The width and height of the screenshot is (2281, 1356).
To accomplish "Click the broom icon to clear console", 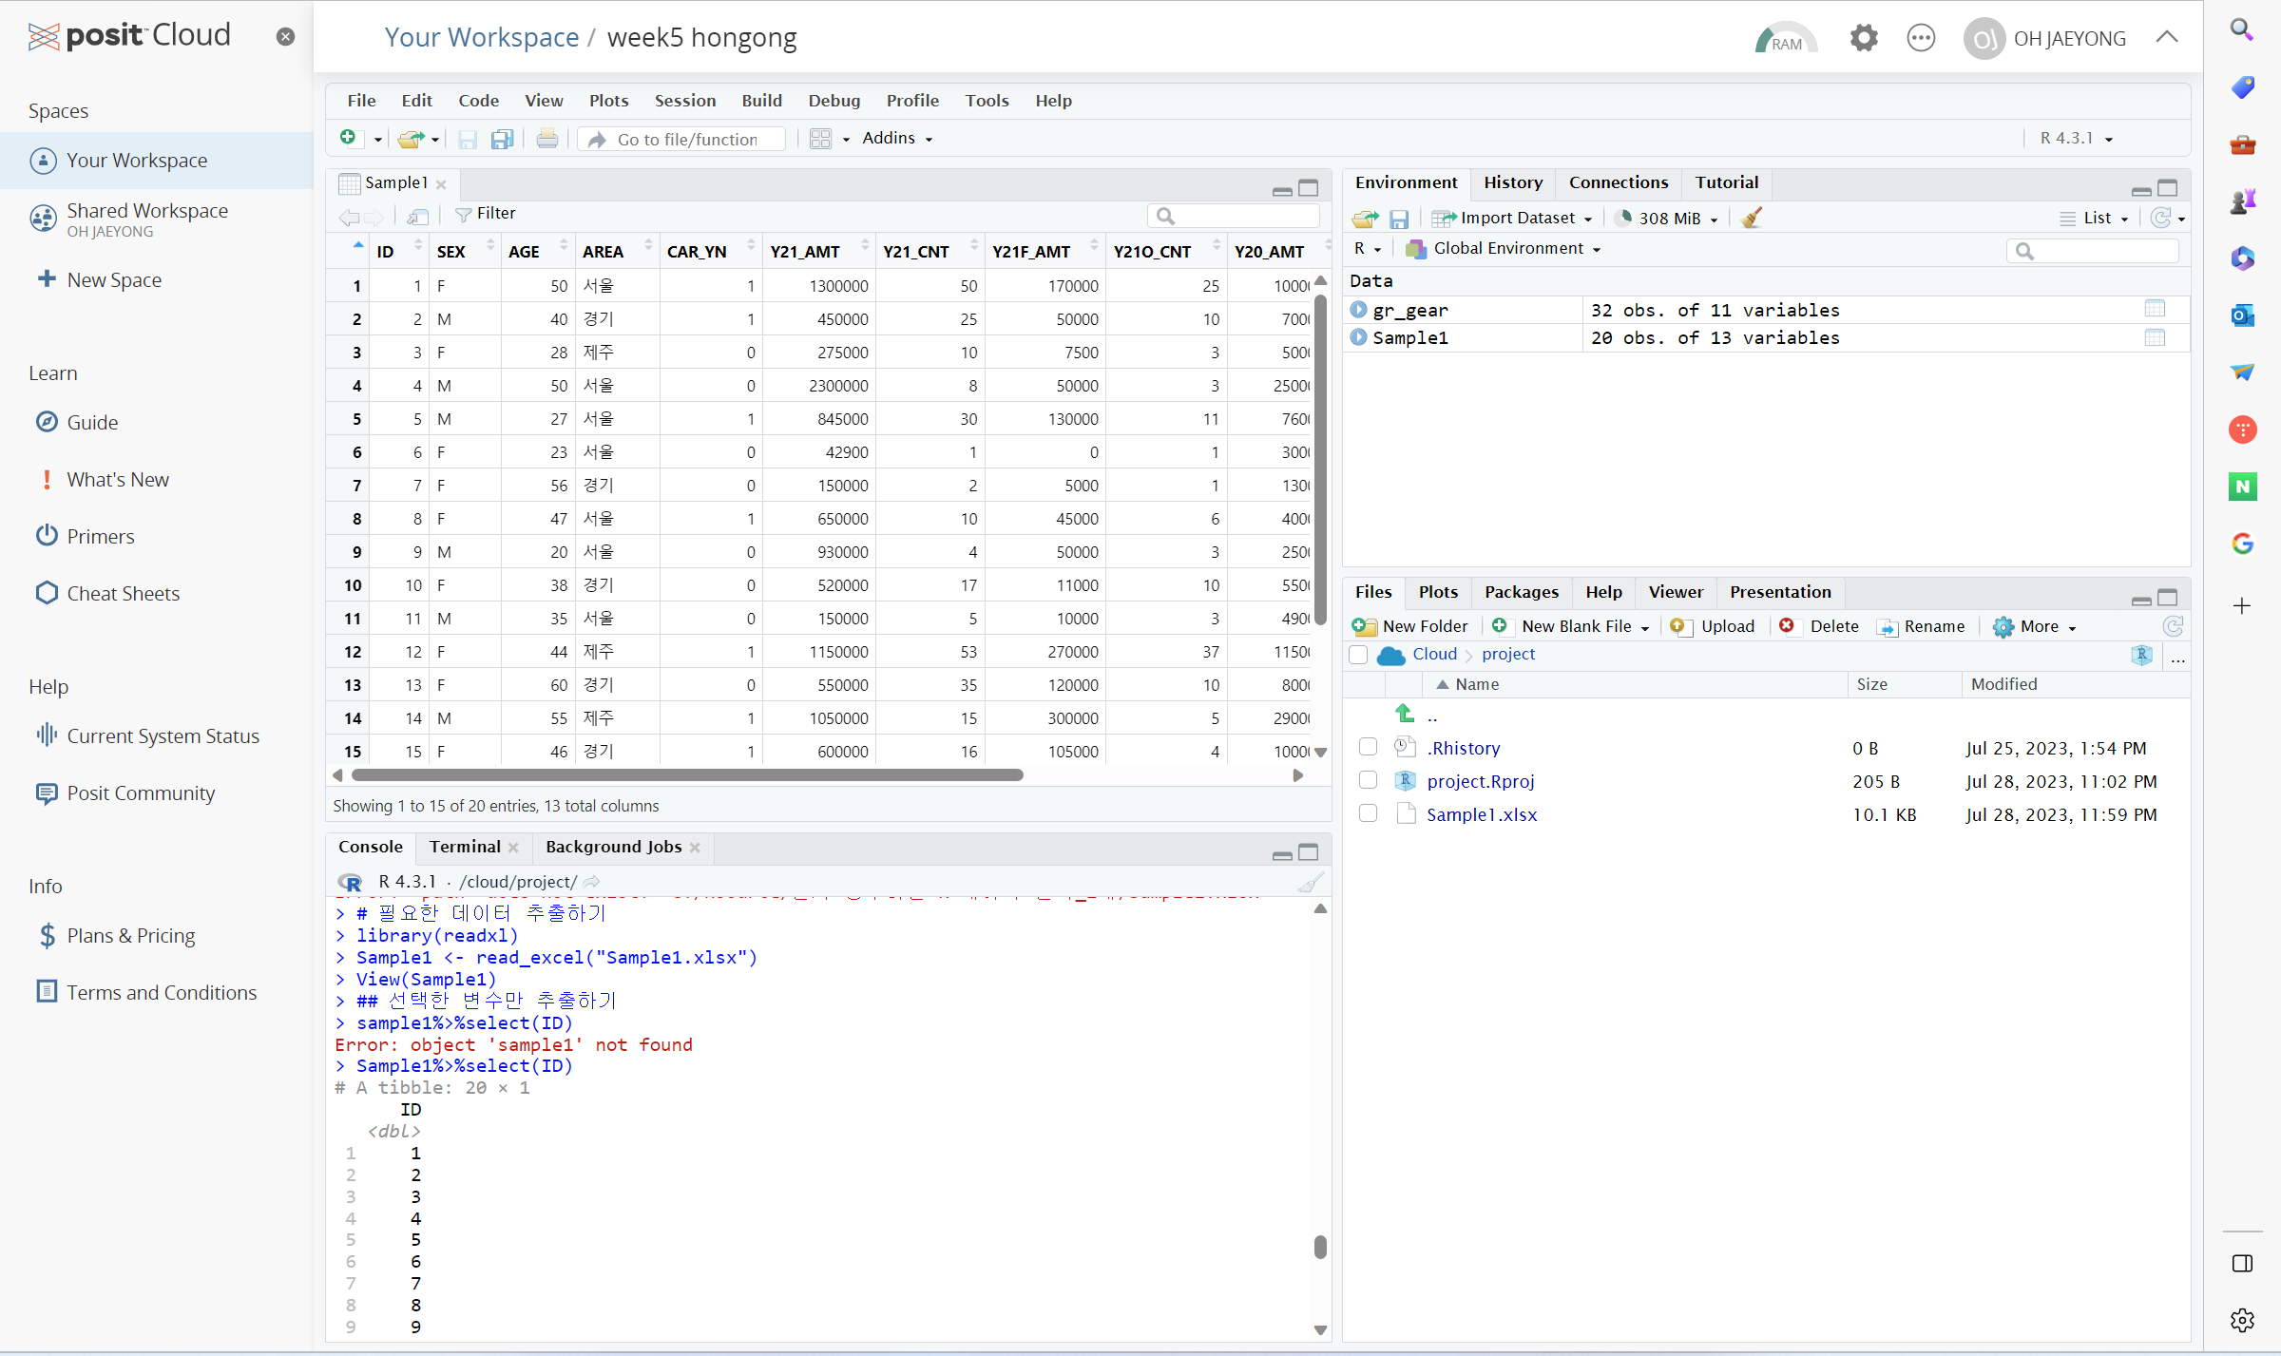I will click(1310, 883).
